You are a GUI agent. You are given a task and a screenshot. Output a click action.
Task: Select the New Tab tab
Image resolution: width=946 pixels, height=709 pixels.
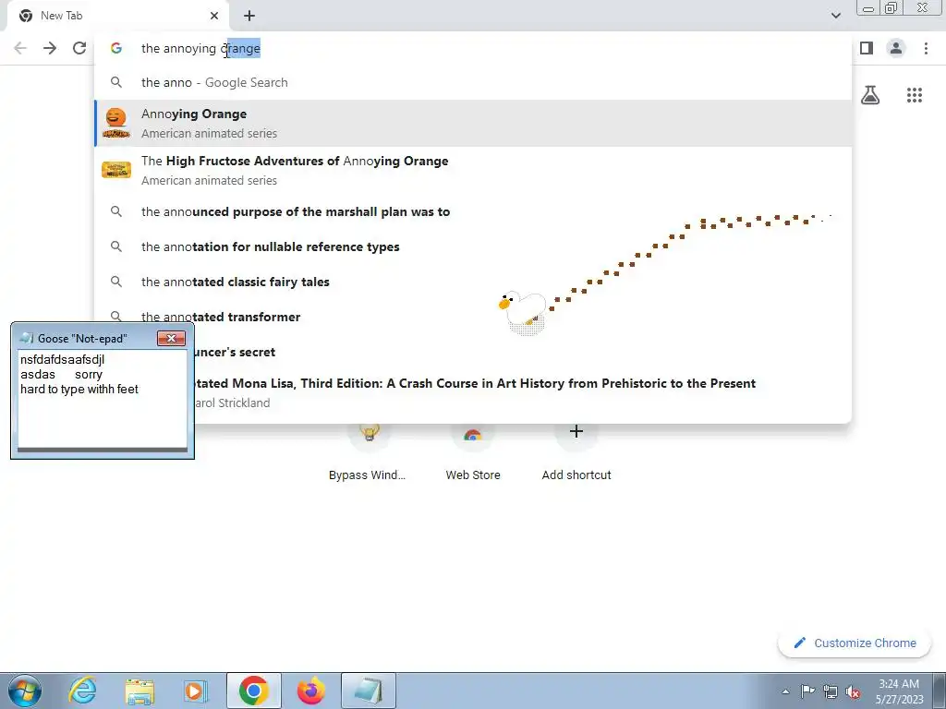[118, 16]
